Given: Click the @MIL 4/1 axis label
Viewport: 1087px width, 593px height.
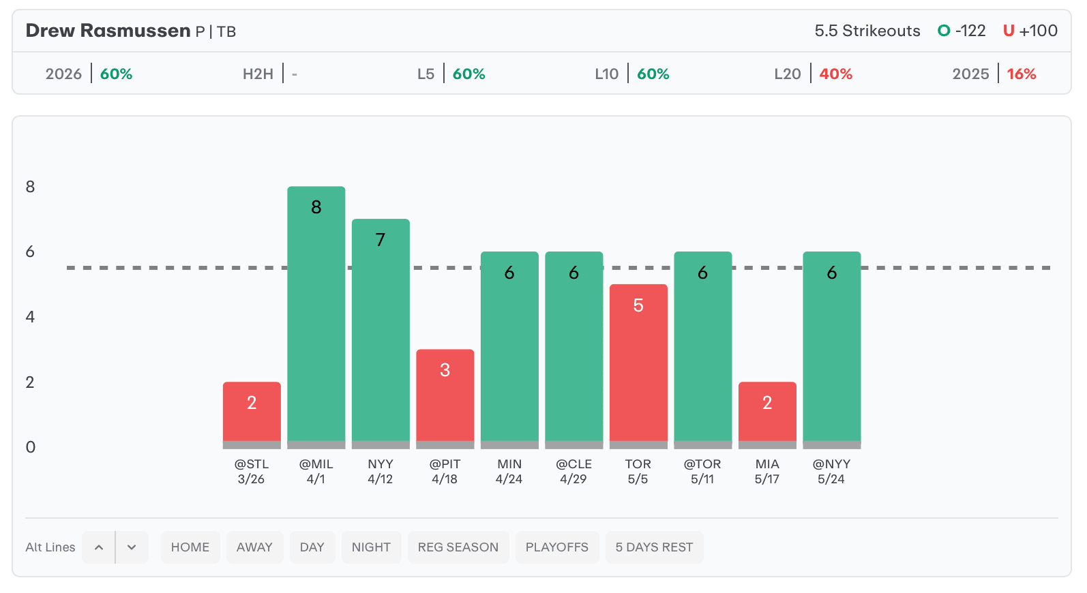Looking at the screenshot, I should 316,472.
